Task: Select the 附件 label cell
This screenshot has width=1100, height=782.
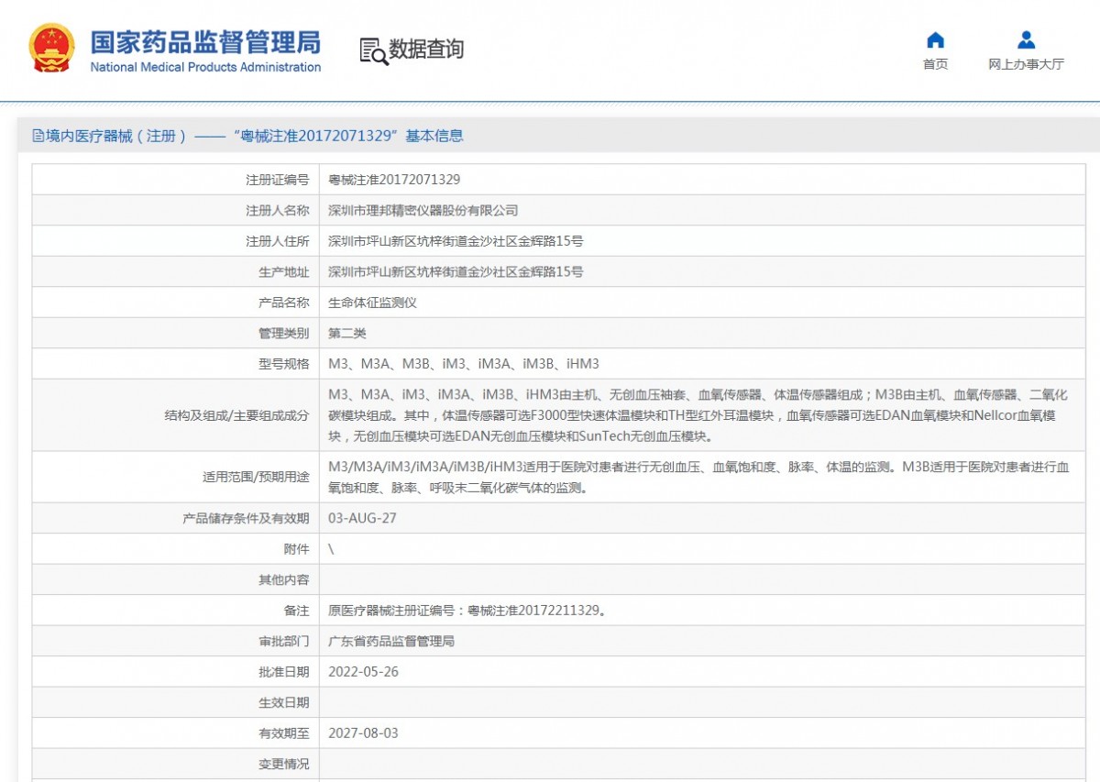Action: (176, 549)
